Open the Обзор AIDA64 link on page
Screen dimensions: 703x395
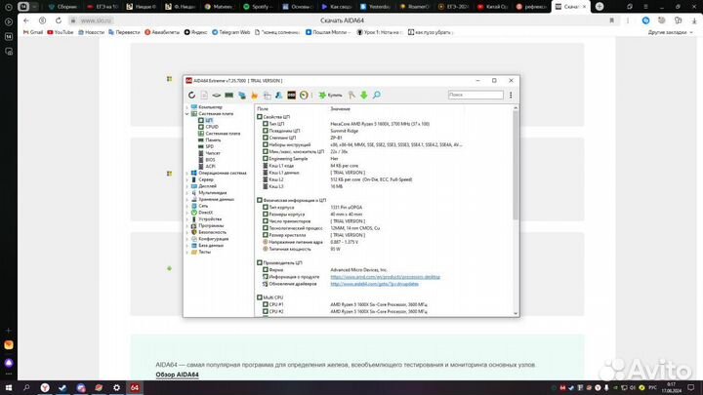click(177, 375)
